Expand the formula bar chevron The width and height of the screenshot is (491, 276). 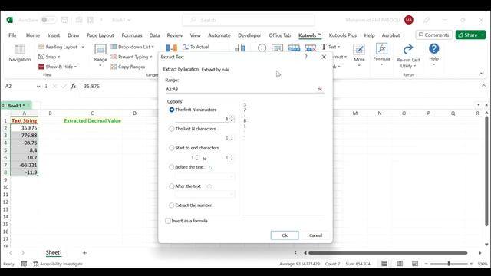[484, 85]
